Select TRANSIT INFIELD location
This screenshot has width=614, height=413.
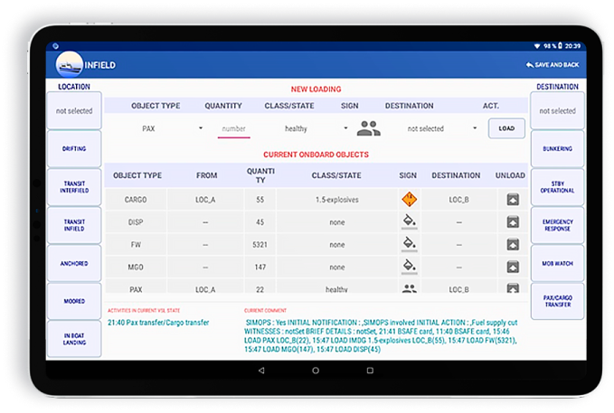[x=74, y=225]
